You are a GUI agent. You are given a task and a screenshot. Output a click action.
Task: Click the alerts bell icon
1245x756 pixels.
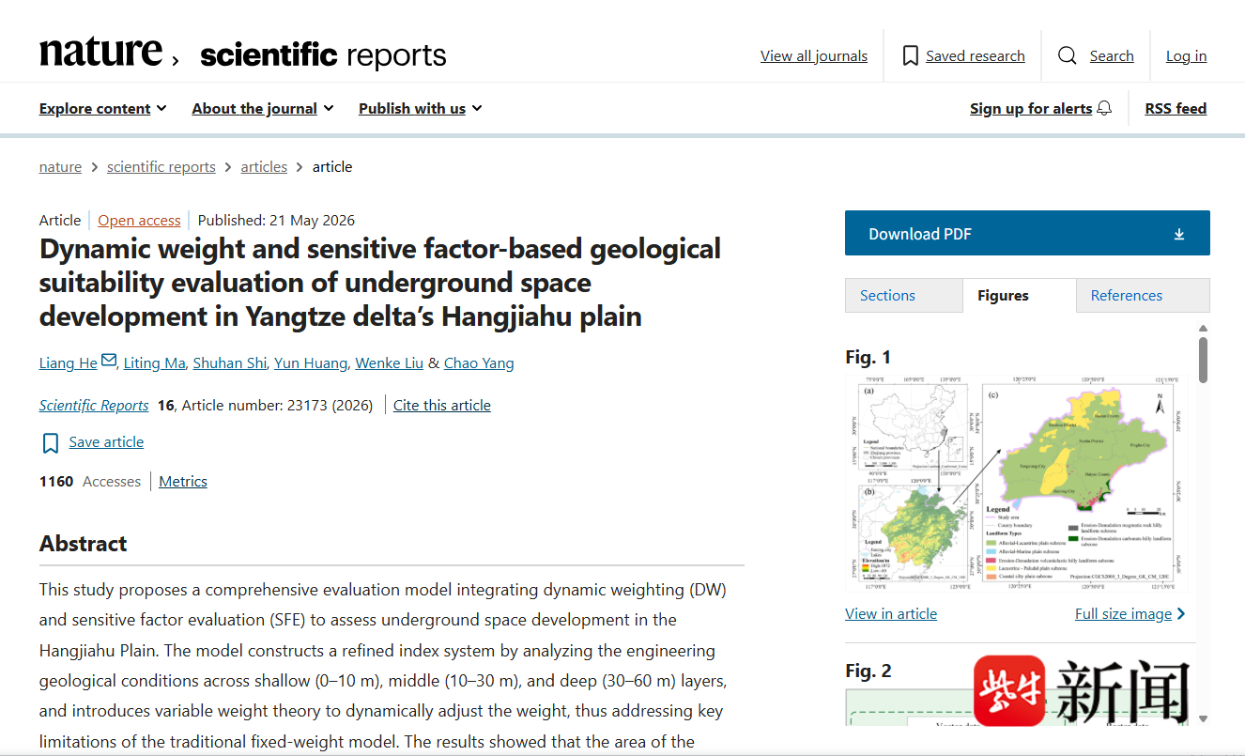[1104, 108]
